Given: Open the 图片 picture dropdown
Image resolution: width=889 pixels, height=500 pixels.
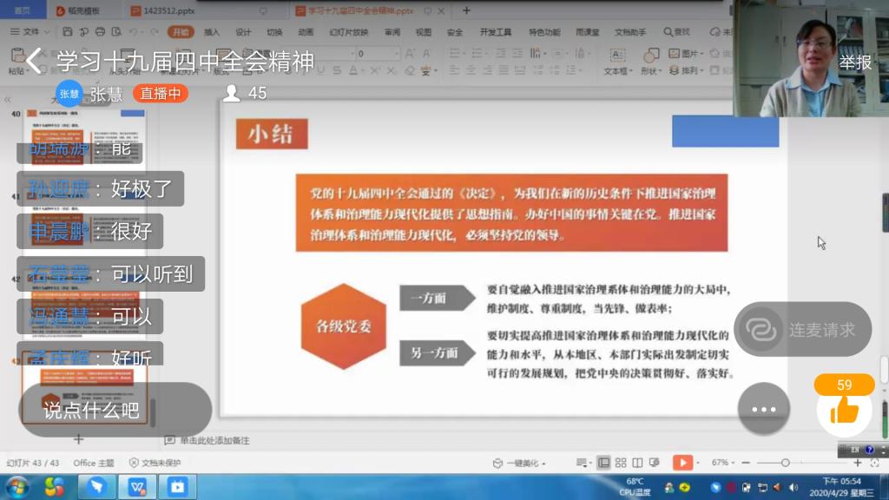Looking at the screenshot, I should tap(686, 53).
